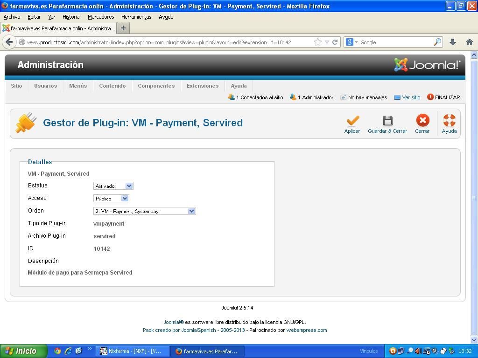
Task: Open the Firefox downloads arrow icon
Action: pyautogui.click(x=453, y=42)
